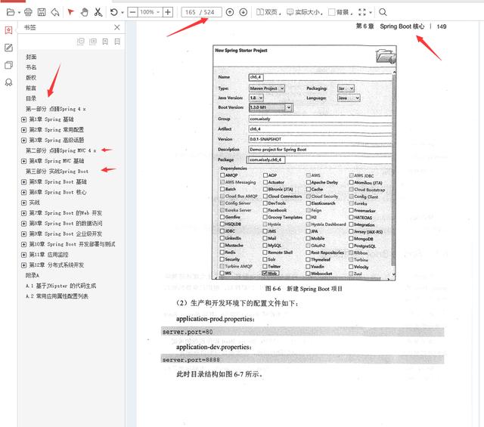This screenshot has height=427, width=484.
Task: Expand the 第5章 Spring Boot 基础 bookmark
Action: point(23,182)
